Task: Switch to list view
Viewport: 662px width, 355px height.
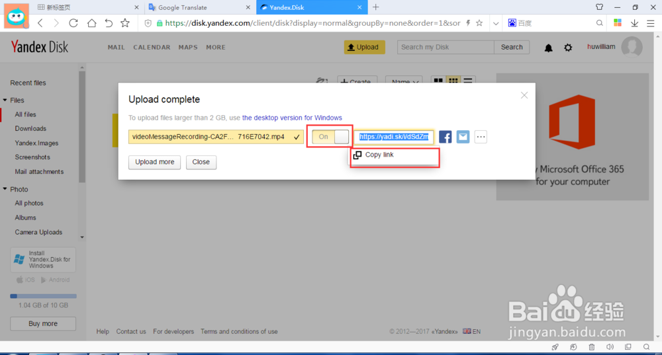Action: click(x=468, y=81)
